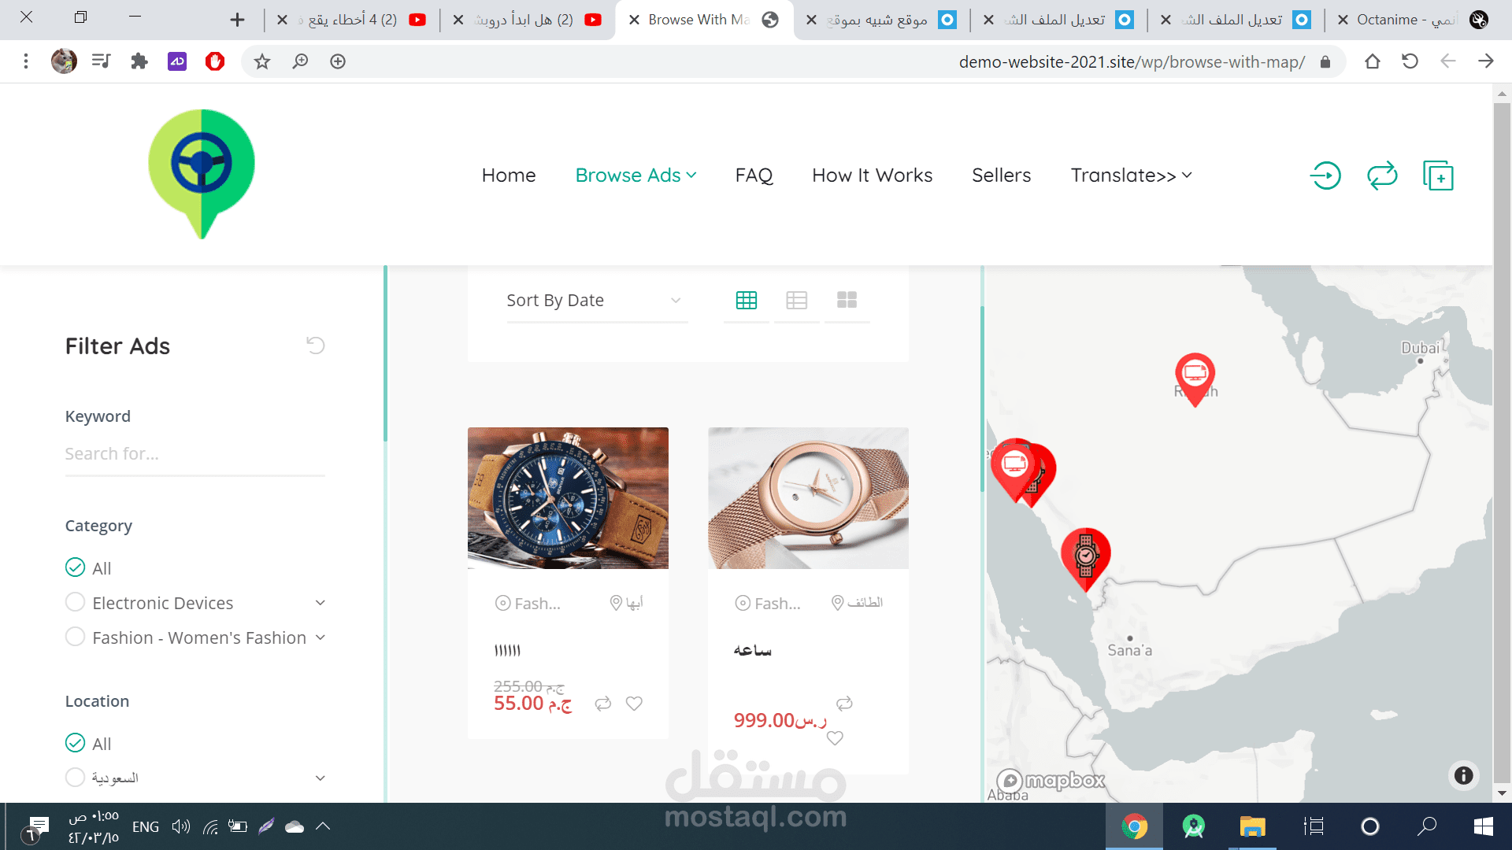Click the watch map pin near Sana'a
The width and height of the screenshot is (1512, 850).
click(x=1086, y=559)
